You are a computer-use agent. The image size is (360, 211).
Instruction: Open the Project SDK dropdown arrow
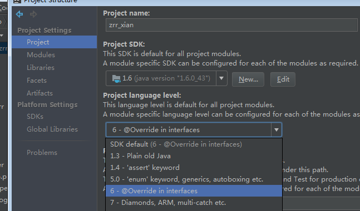coord(221,78)
